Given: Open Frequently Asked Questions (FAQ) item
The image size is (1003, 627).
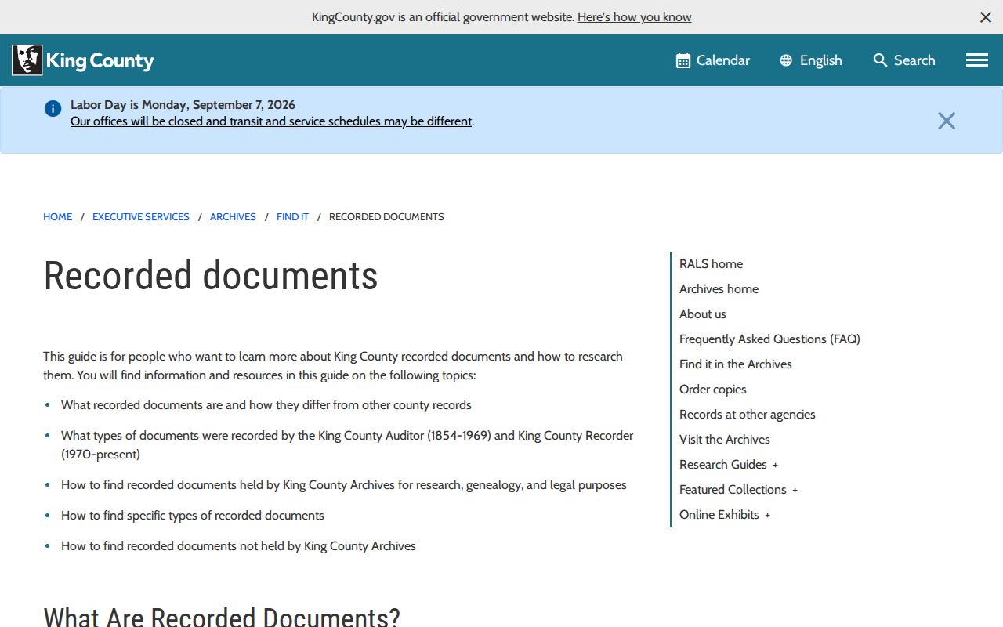Looking at the screenshot, I should pyautogui.click(x=769, y=339).
